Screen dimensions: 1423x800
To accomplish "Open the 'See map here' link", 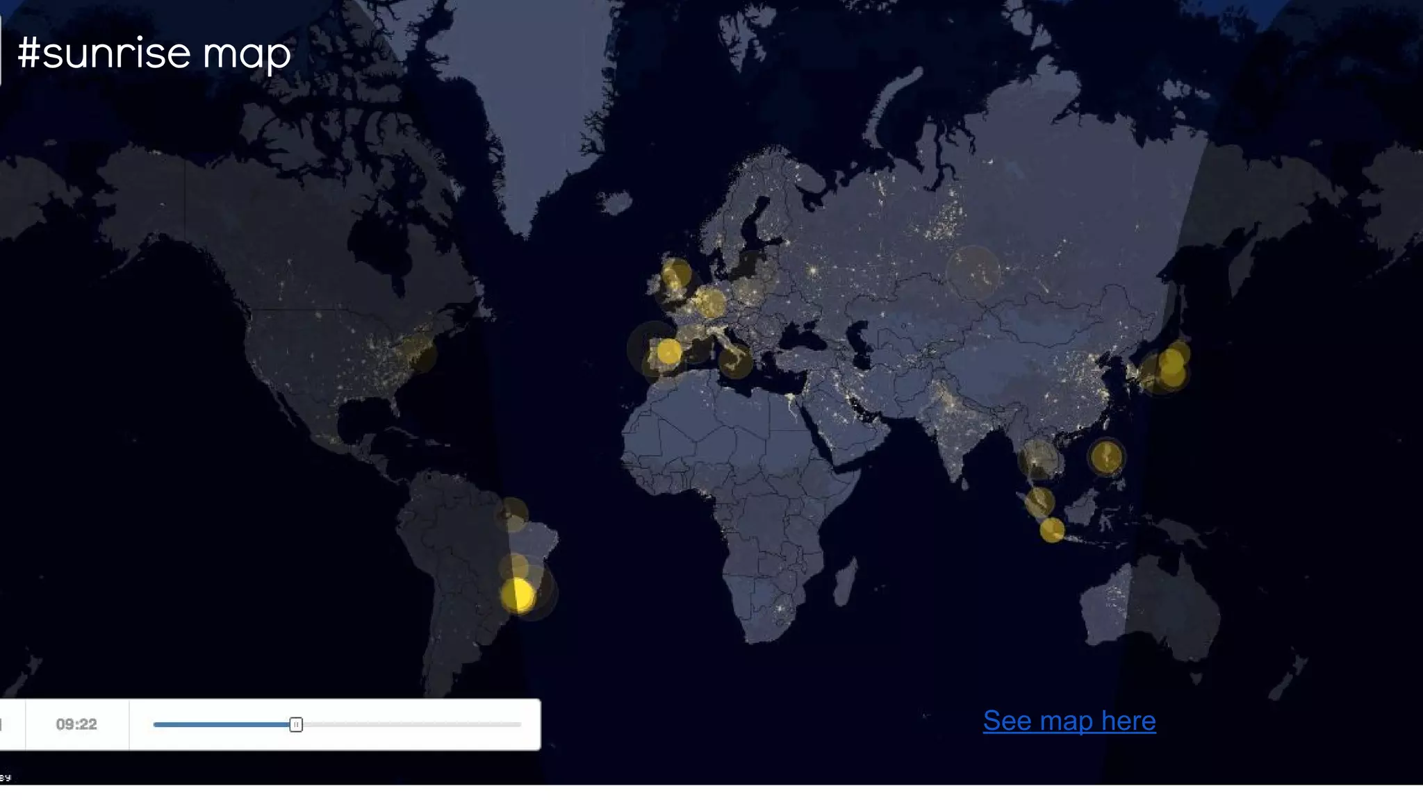I will [x=1069, y=721].
